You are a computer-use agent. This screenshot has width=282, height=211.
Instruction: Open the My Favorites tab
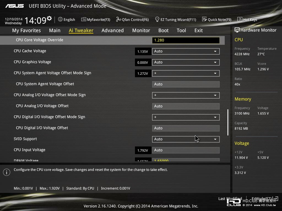(x=26, y=30)
